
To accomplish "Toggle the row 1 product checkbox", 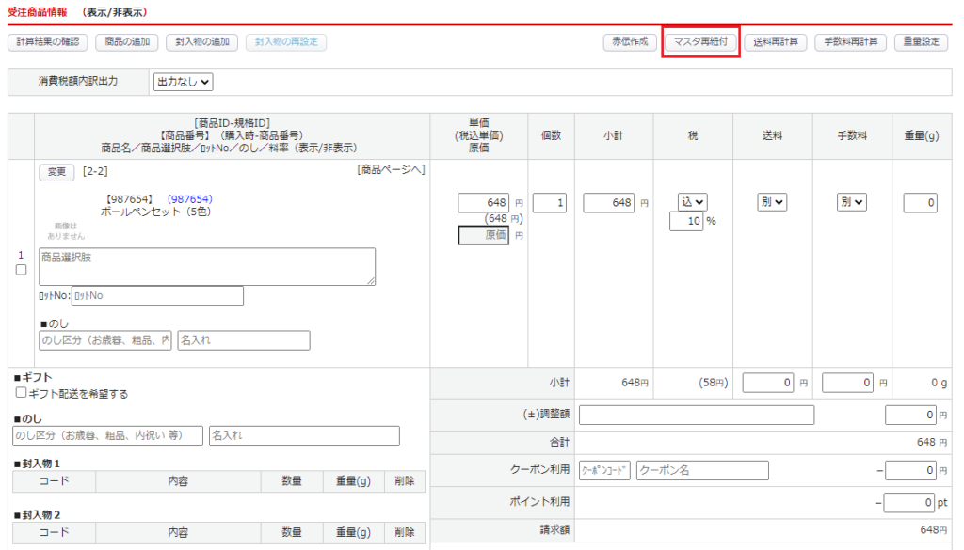I will pos(21,270).
